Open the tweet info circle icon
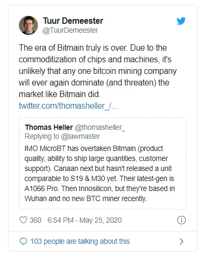 pos(182,220)
